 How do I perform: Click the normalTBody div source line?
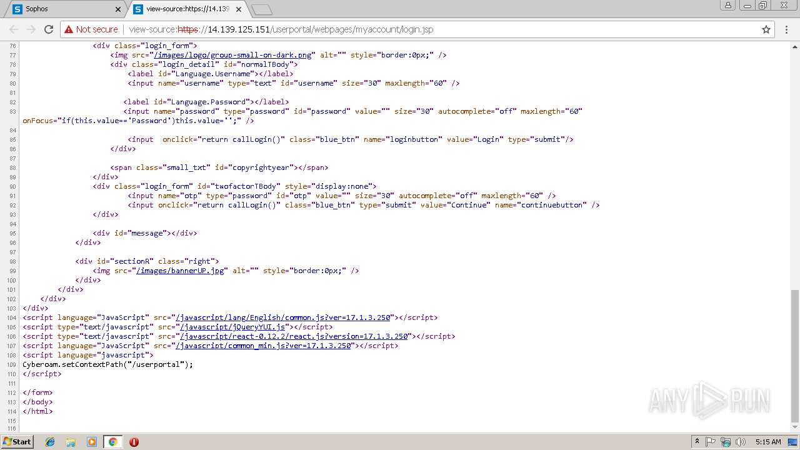point(204,64)
